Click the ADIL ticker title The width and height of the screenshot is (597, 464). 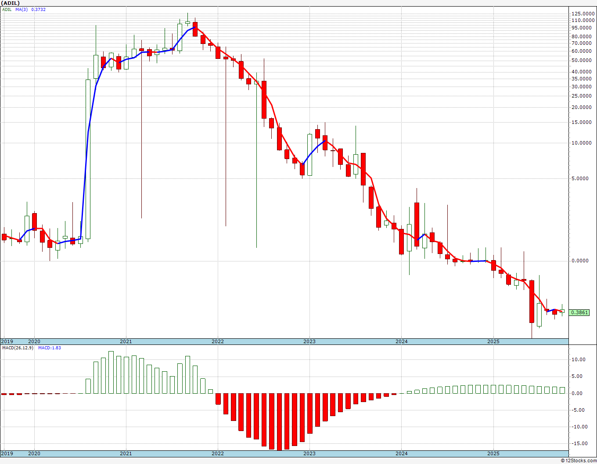click(10, 3)
